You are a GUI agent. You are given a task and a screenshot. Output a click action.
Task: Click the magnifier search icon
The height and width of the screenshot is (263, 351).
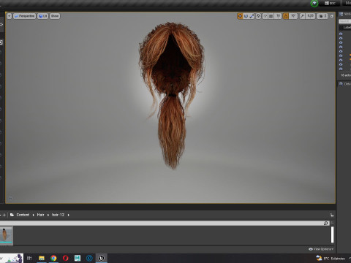(x=326, y=223)
